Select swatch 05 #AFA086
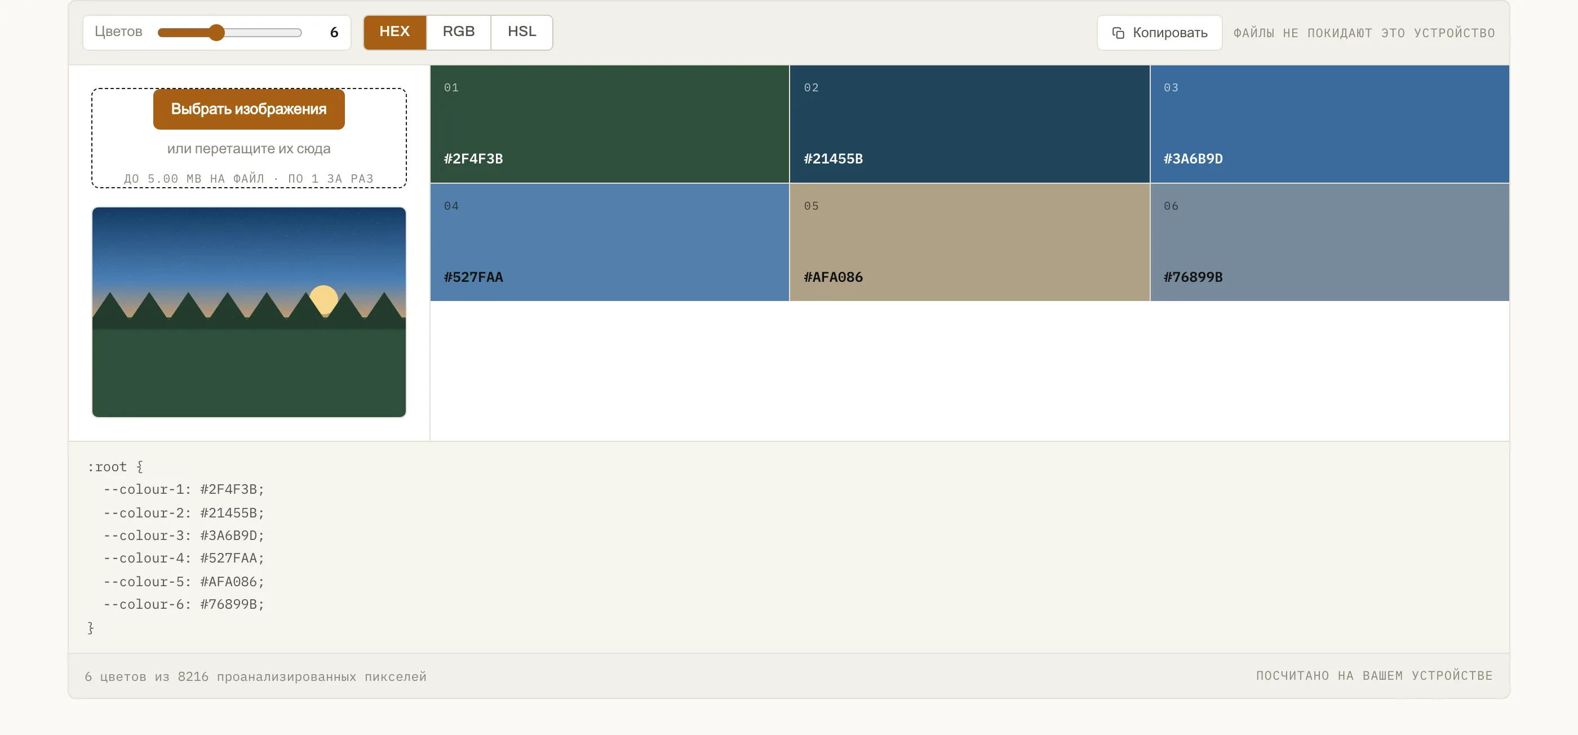The height and width of the screenshot is (735, 1578). (x=970, y=242)
